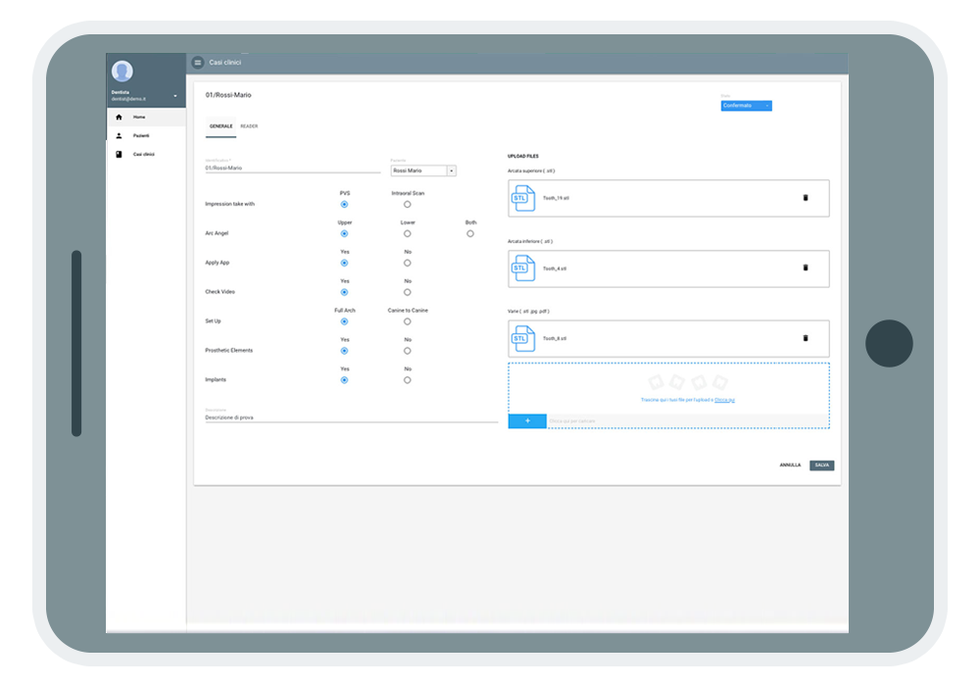The height and width of the screenshot is (686, 980).
Task: Choose No for Apply App
Action: click(408, 263)
